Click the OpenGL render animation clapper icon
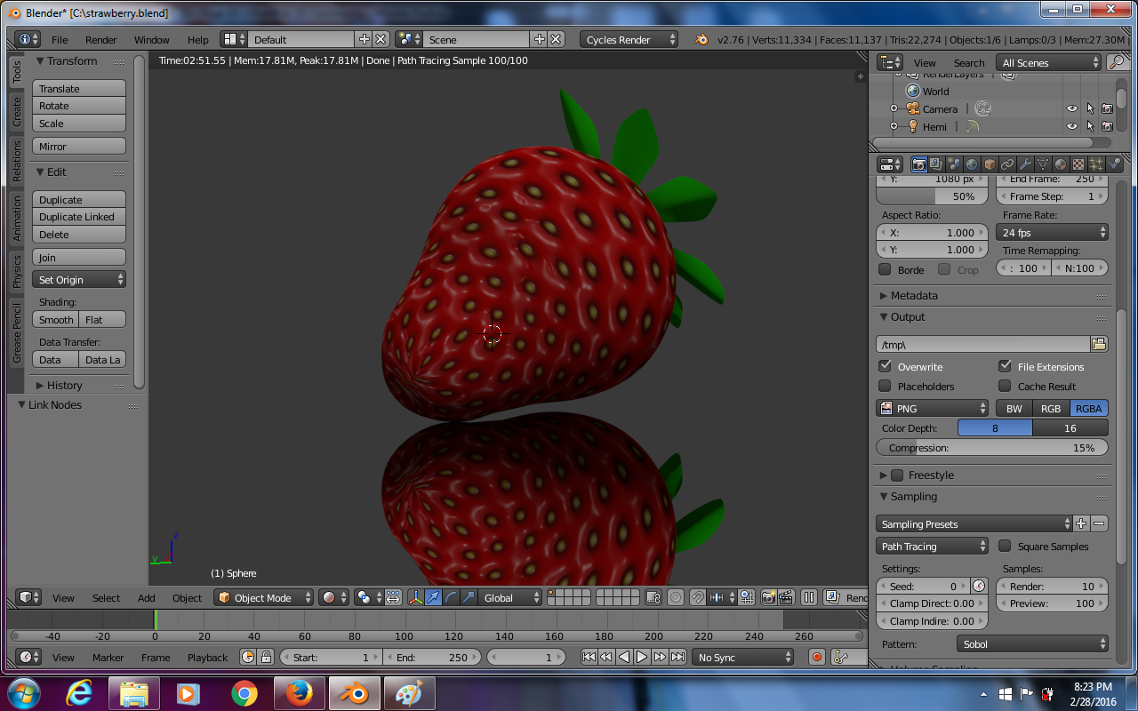The image size is (1138, 711). (786, 597)
